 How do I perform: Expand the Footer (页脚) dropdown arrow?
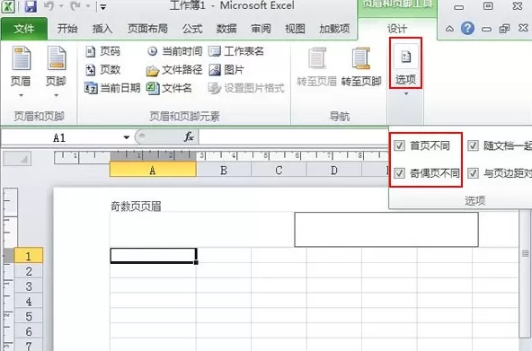pos(57,95)
